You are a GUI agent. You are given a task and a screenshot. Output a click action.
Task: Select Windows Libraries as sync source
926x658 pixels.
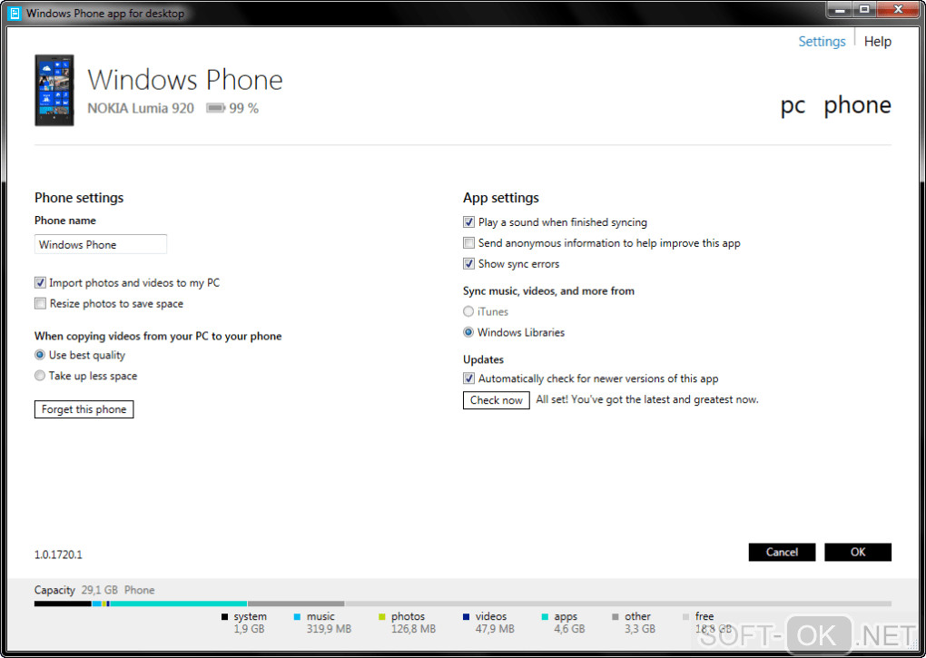tap(468, 332)
